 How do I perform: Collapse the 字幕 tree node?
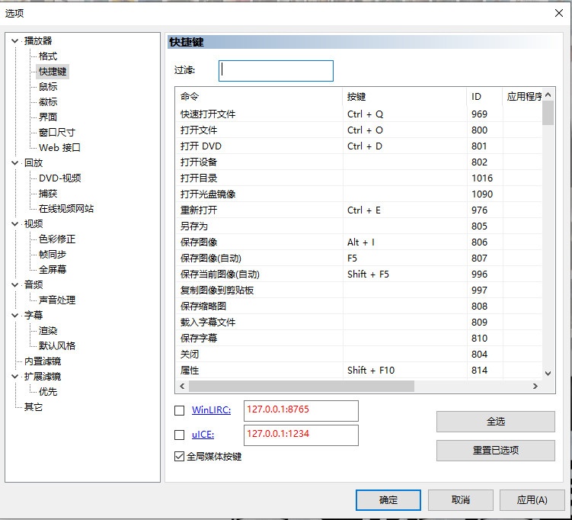[15, 315]
